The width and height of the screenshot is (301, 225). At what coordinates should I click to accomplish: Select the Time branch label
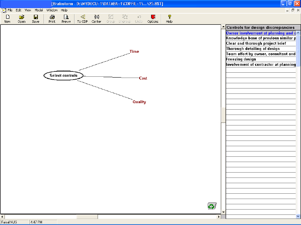point(134,52)
